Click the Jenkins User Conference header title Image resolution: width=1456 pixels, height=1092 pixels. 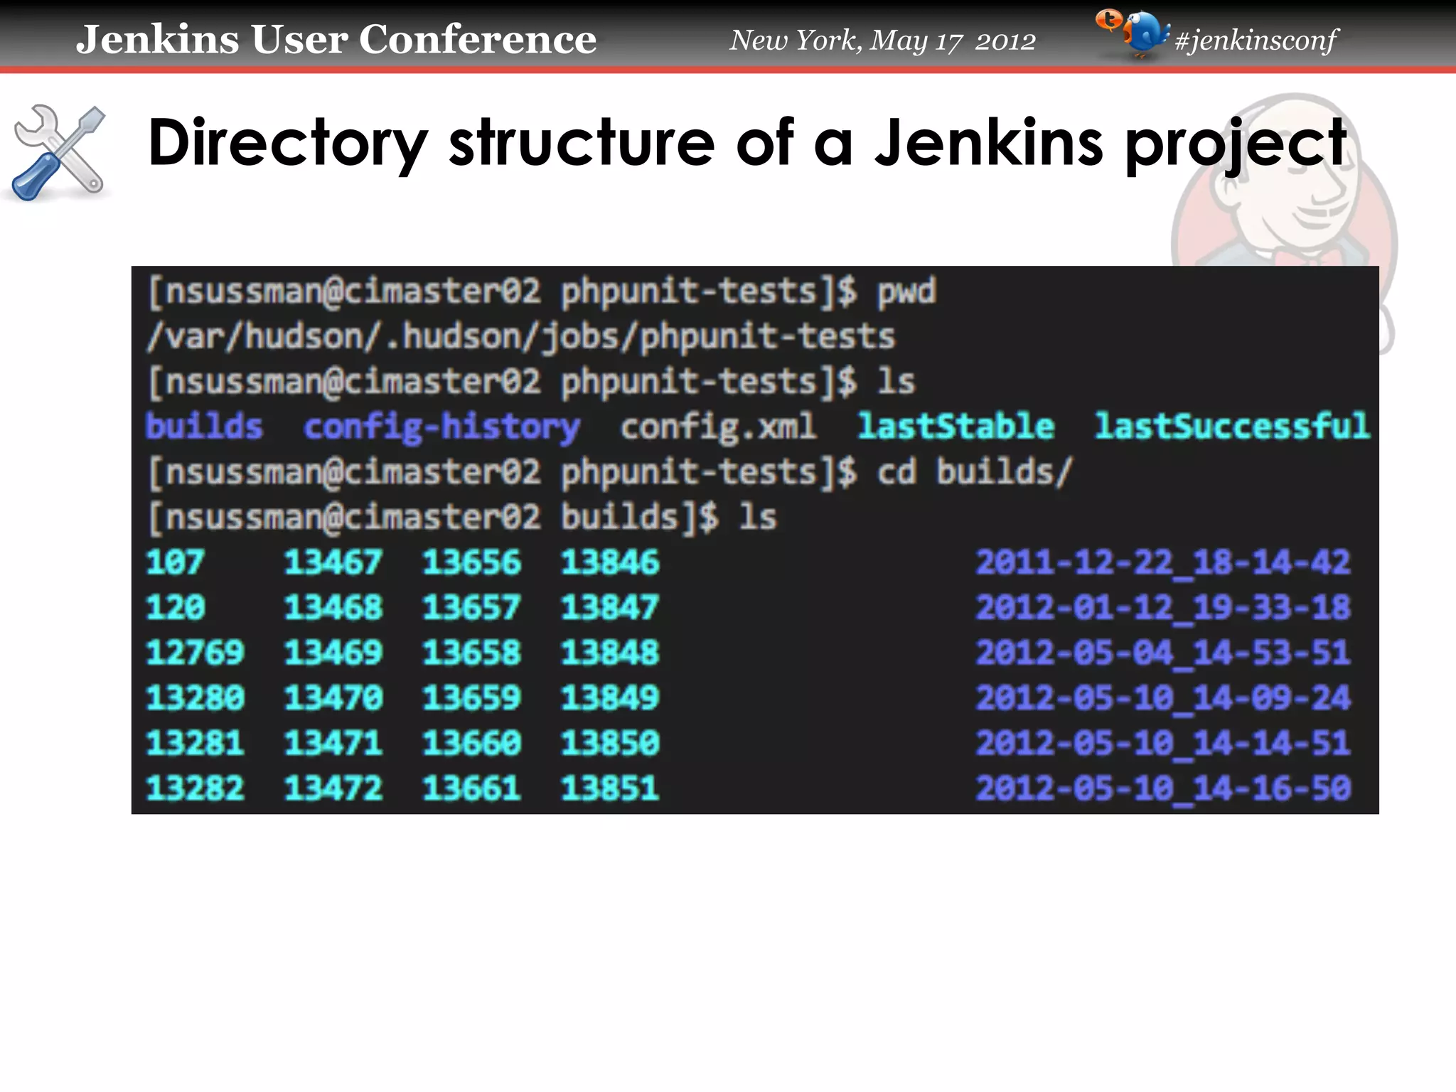[x=336, y=39]
